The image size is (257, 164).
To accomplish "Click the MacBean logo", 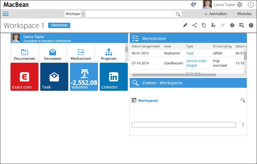I will click(x=16, y=5).
